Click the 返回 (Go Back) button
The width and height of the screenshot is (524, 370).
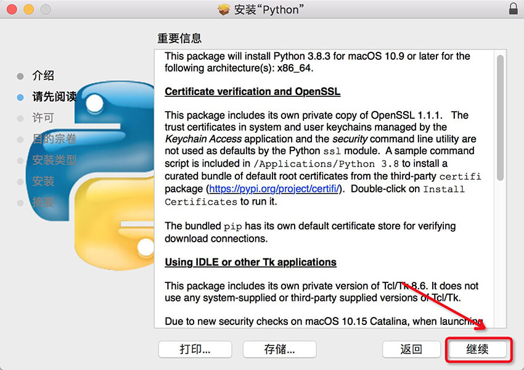(411, 349)
